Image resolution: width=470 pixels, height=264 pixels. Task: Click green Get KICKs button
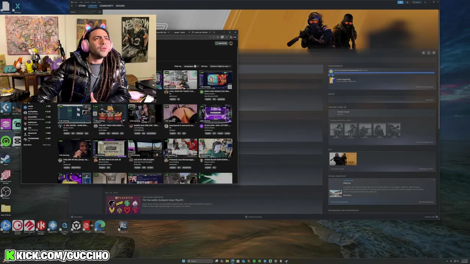point(221,43)
